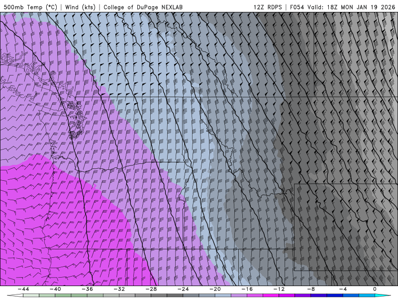Image resolution: width=398 pixels, height=298 pixels.
Task: Click the -36 colorbar label
Action: coord(87,289)
